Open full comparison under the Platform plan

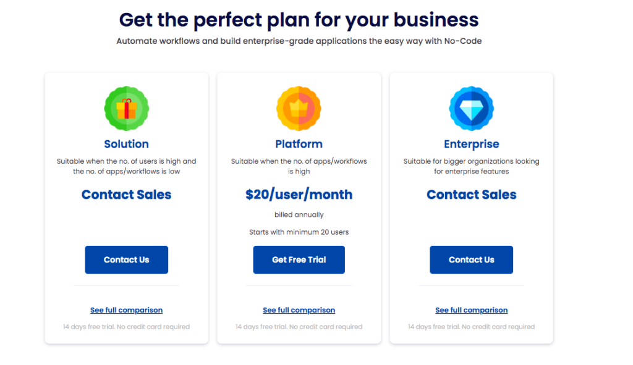click(x=299, y=310)
